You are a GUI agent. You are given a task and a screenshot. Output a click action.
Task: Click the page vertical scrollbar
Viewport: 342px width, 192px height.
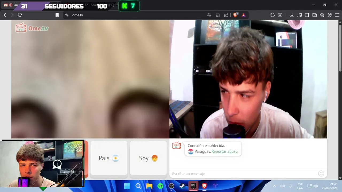pyautogui.click(x=340, y=48)
